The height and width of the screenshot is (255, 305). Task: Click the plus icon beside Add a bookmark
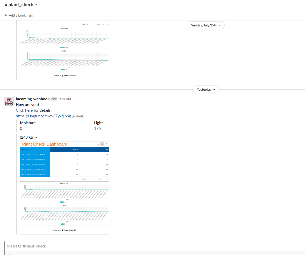tap(6, 15)
